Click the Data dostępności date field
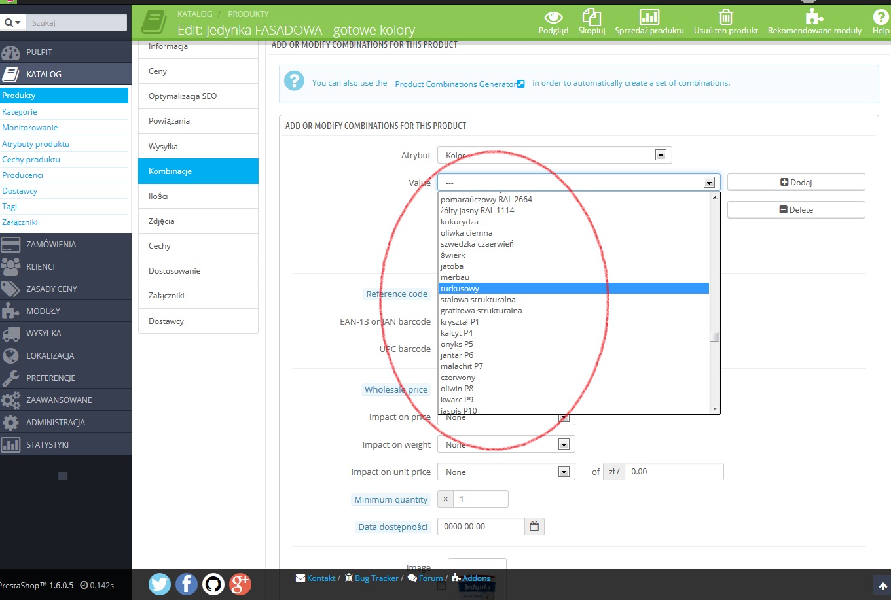 (481, 526)
